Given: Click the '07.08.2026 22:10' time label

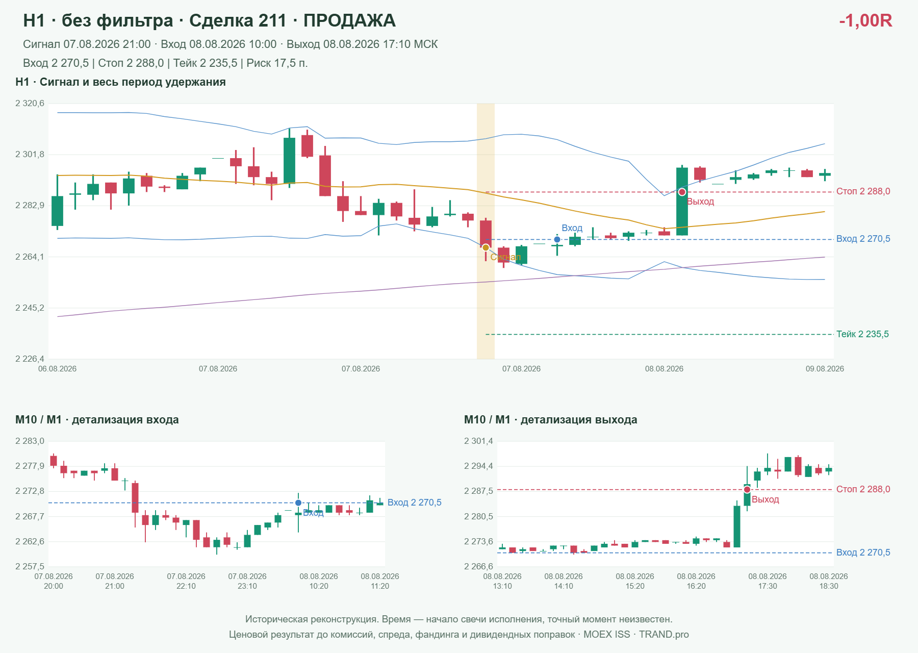Looking at the screenshot, I should pyautogui.click(x=186, y=581).
